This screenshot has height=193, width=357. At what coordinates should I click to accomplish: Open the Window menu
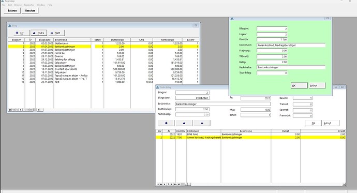tap(41, 5)
